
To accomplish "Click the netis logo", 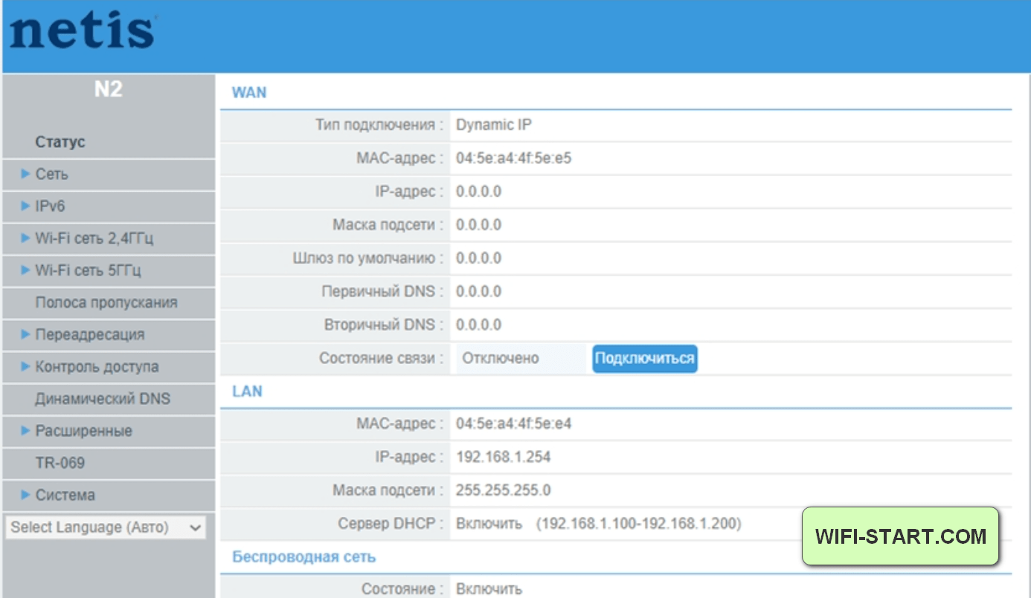I will click(83, 30).
